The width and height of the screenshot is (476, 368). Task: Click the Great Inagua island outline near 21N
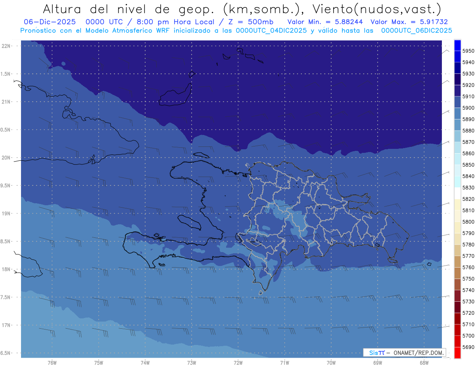click(175, 94)
